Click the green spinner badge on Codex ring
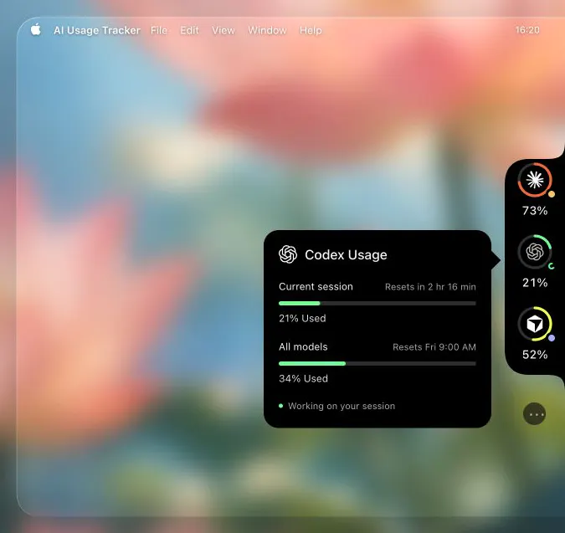Screen dimensions: 565x533 click(552, 266)
